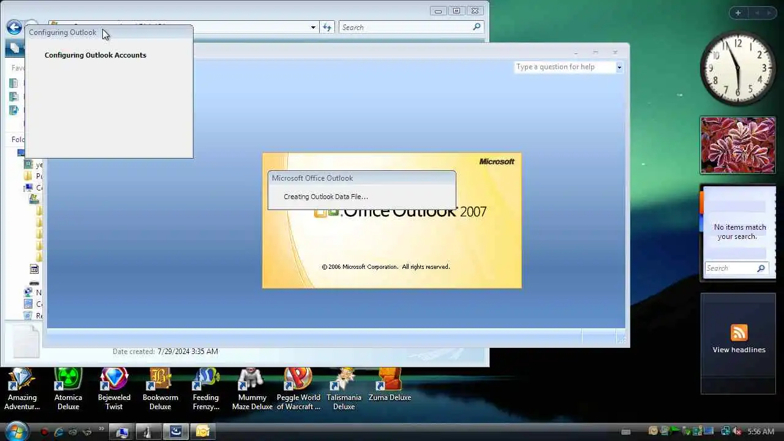
Task: Click the orange RSS feed icon
Action: [x=739, y=333]
